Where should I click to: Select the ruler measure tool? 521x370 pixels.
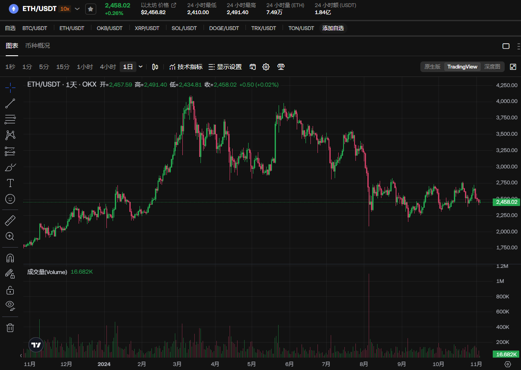[10, 220]
